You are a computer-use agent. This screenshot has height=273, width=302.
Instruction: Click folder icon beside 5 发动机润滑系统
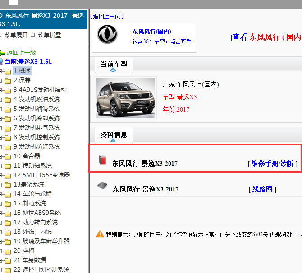(8, 109)
